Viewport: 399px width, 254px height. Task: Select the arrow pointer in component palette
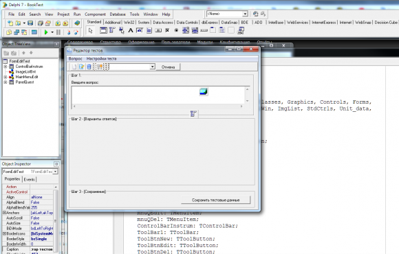(90, 31)
